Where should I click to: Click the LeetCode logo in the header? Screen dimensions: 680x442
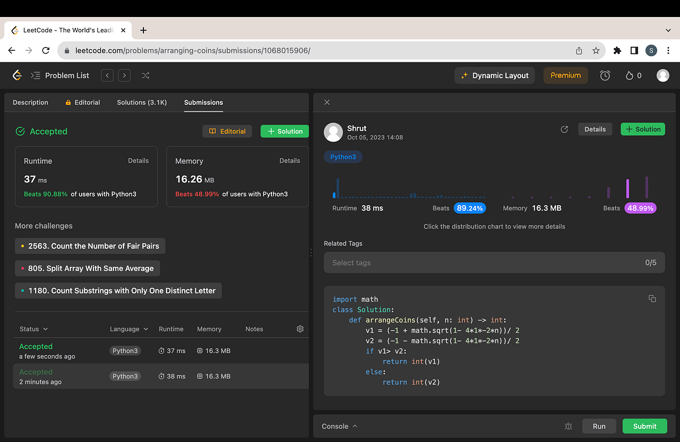point(16,75)
